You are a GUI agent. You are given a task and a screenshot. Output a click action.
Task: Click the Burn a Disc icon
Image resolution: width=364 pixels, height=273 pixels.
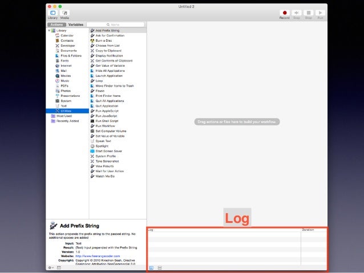(92, 40)
